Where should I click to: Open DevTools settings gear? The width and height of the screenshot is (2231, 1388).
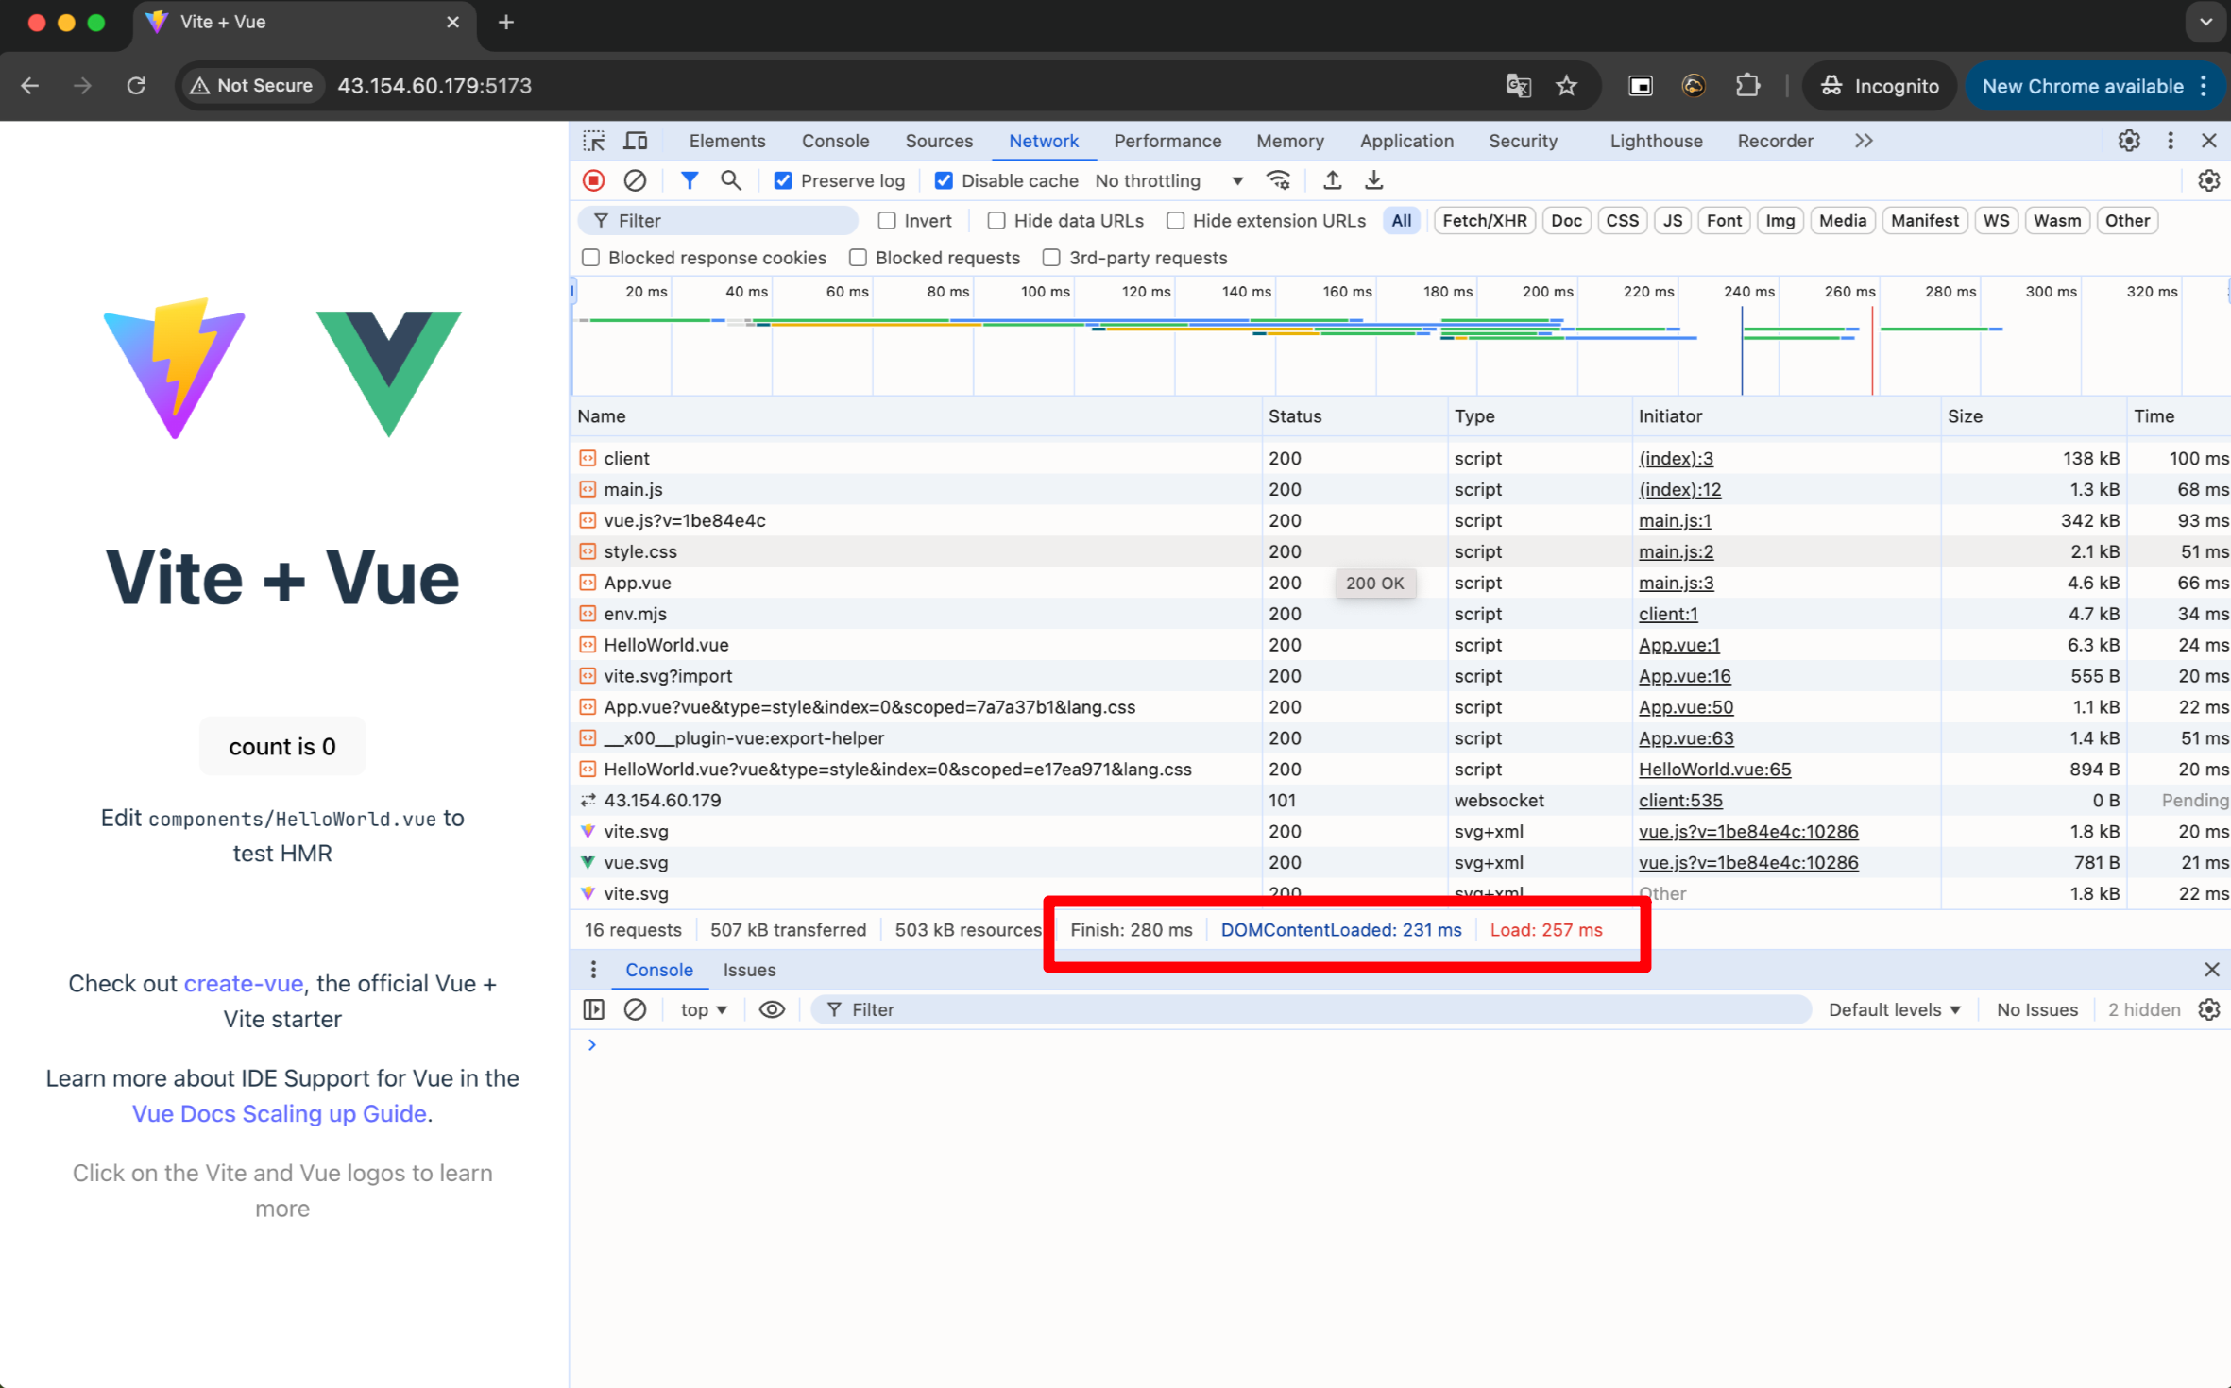pos(2129,141)
